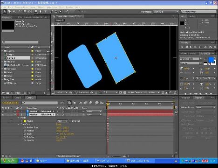The height and width of the screenshot is (168, 218).
Task: Collapse the Transform property group
Action: [19, 124]
